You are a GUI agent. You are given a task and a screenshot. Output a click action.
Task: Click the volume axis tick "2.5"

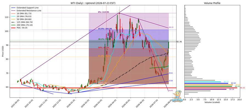coord(191,100)
